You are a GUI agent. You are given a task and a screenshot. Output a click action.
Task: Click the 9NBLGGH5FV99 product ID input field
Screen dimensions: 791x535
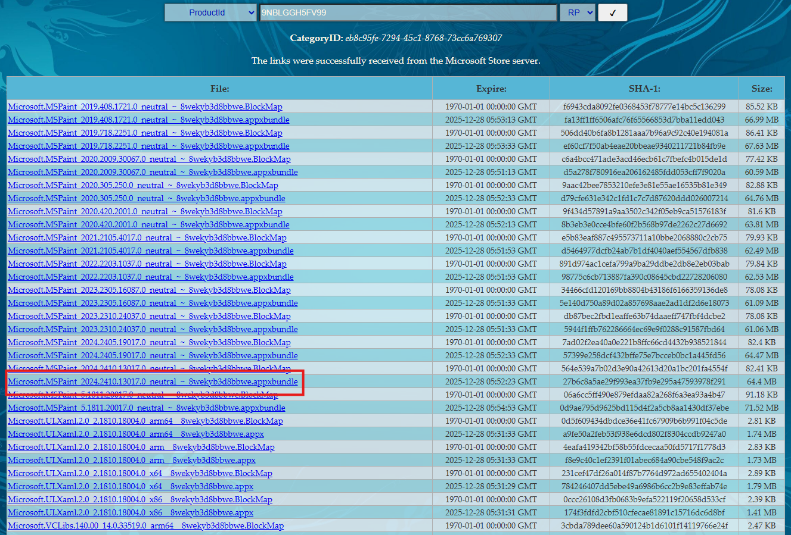pyautogui.click(x=407, y=12)
